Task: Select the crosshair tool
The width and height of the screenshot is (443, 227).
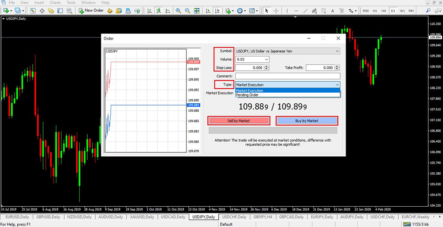Action: coord(276,11)
